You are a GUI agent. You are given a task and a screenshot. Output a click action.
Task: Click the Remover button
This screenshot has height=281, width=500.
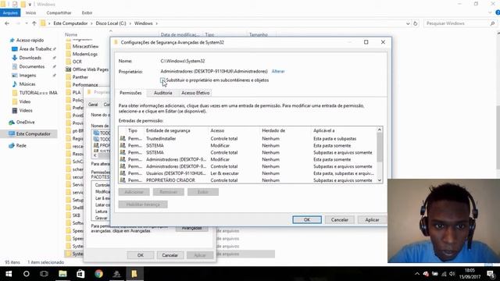pos(169,192)
